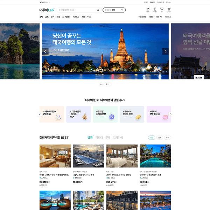The height and width of the screenshot is (210, 210).
Task: Click the 마이페이지 link at top right
Action: (x=160, y=2)
